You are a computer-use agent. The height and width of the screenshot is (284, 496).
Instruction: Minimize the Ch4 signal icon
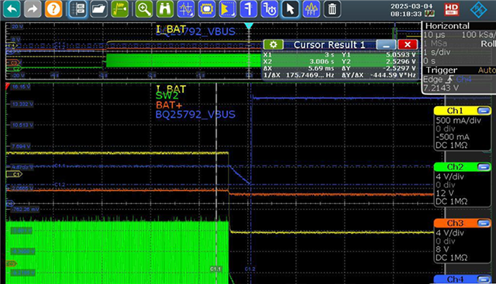click(x=483, y=279)
